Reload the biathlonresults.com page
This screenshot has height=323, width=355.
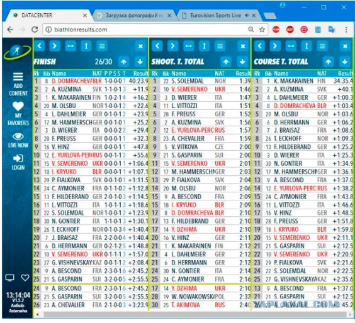point(35,30)
